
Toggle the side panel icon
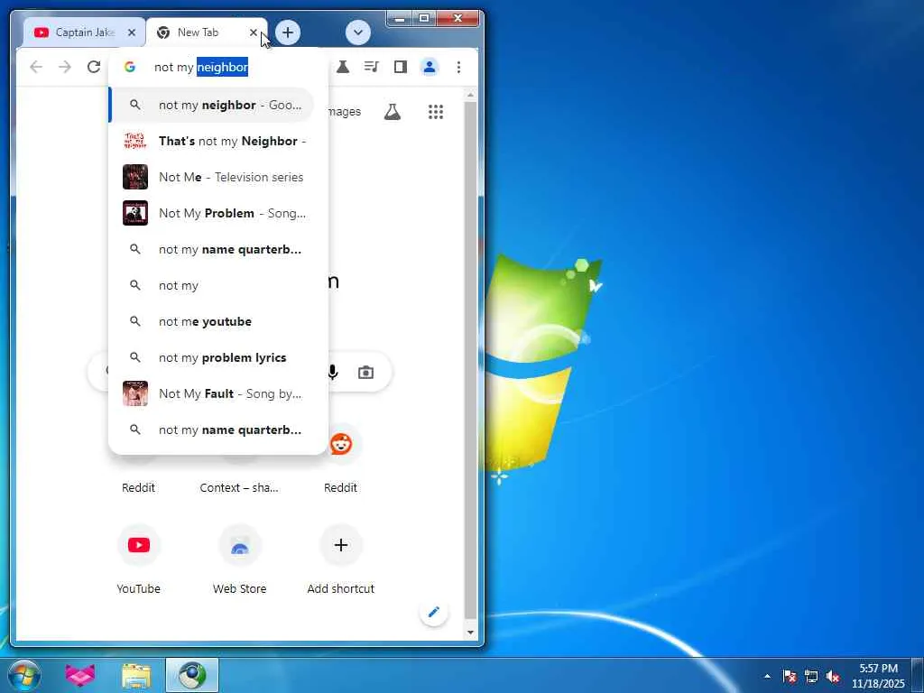pyautogui.click(x=401, y=67)
